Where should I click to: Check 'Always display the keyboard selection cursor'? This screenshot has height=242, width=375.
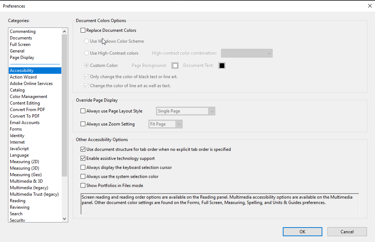(83, 167)
